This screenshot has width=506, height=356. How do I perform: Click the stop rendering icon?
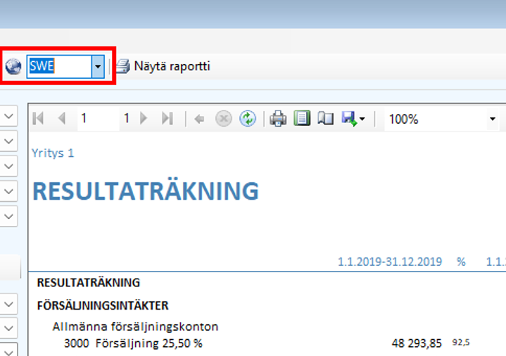[x=223, y=119]
